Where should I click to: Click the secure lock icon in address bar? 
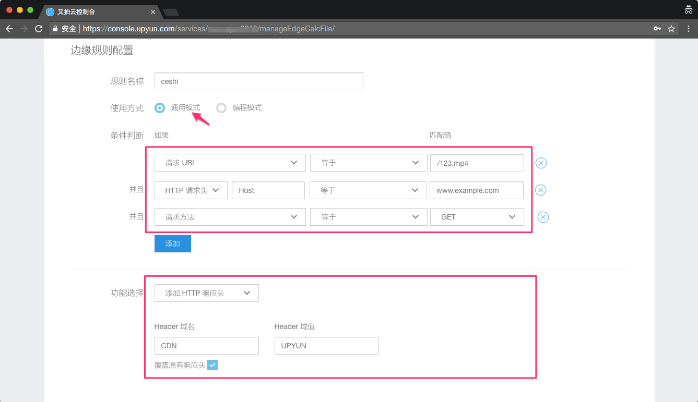click(55, 29)
